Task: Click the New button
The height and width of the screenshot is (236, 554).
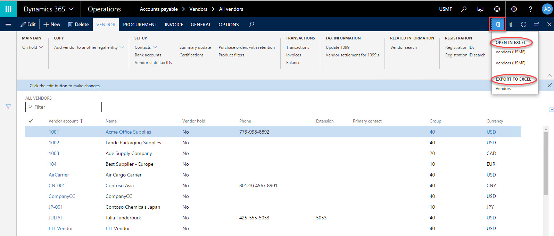Action: [x=52, y=24]
